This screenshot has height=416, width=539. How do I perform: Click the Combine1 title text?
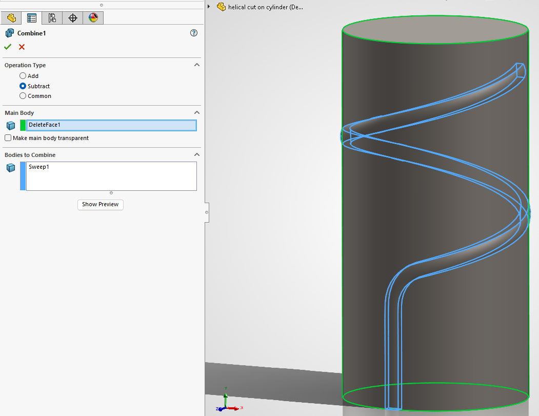click(32, 33)
